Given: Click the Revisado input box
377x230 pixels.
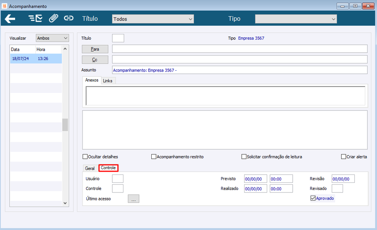Looking at the screenshot, I should pos(337,189).
